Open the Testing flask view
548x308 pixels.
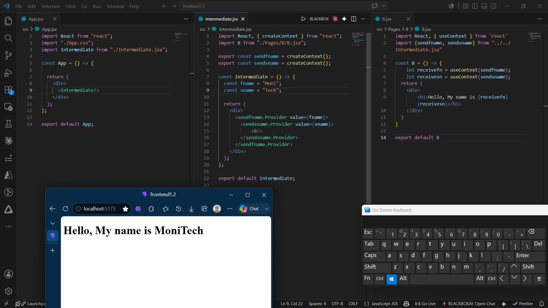click(8, 124)
